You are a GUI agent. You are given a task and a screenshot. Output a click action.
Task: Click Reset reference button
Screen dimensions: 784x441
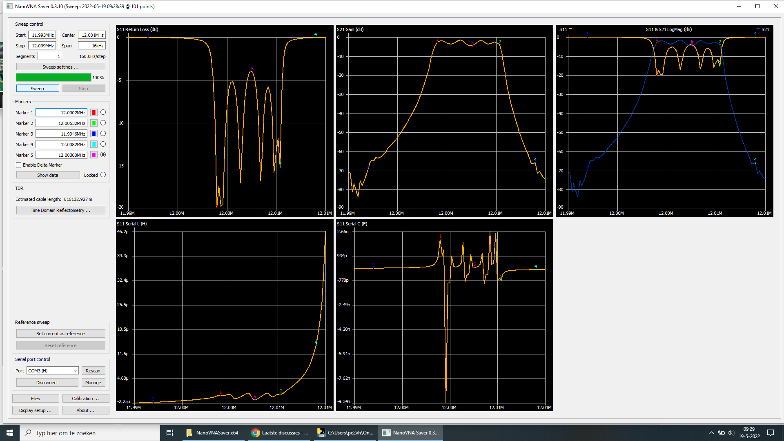pyautogui.click(x=60, y=345)
